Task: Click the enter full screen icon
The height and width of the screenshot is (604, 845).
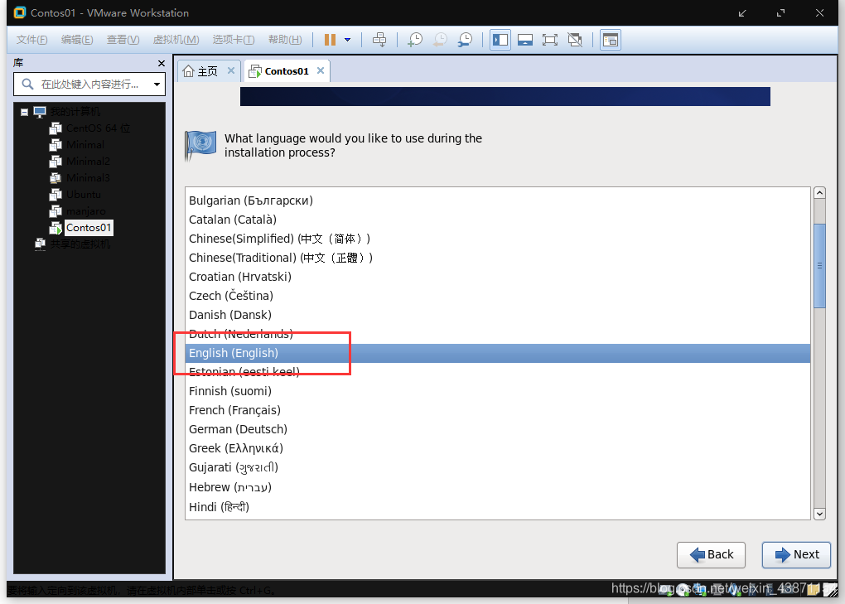Action: click(550, 40)
